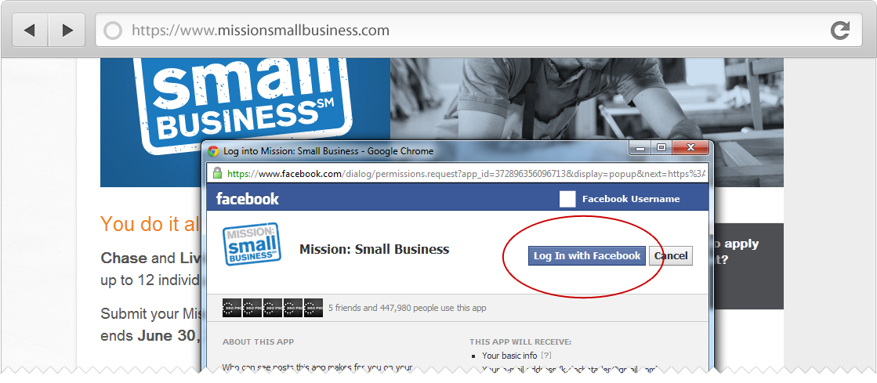Image resolution: width=877 pixels, height=383 pixels.
Task: Click the browser forward arrow button
Action: pyautogui.click(x=67, y=31)
